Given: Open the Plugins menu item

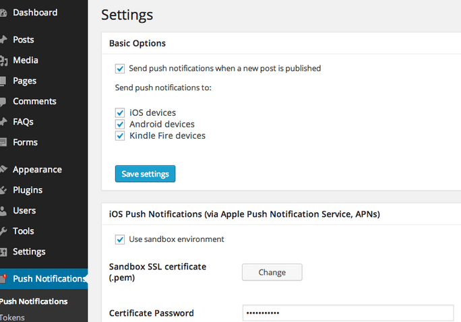Looking at the screenshot, I should click(28, 190).
